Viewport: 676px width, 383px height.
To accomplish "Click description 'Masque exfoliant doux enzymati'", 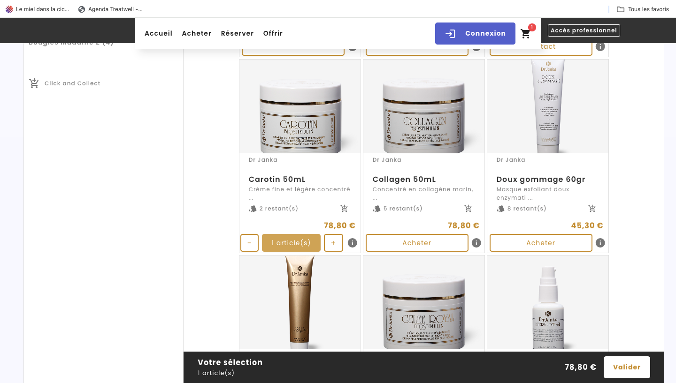I will (533, 194).
